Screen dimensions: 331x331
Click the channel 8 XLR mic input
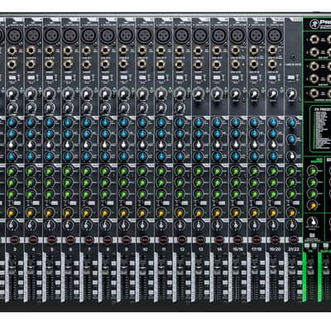[108, 35]
